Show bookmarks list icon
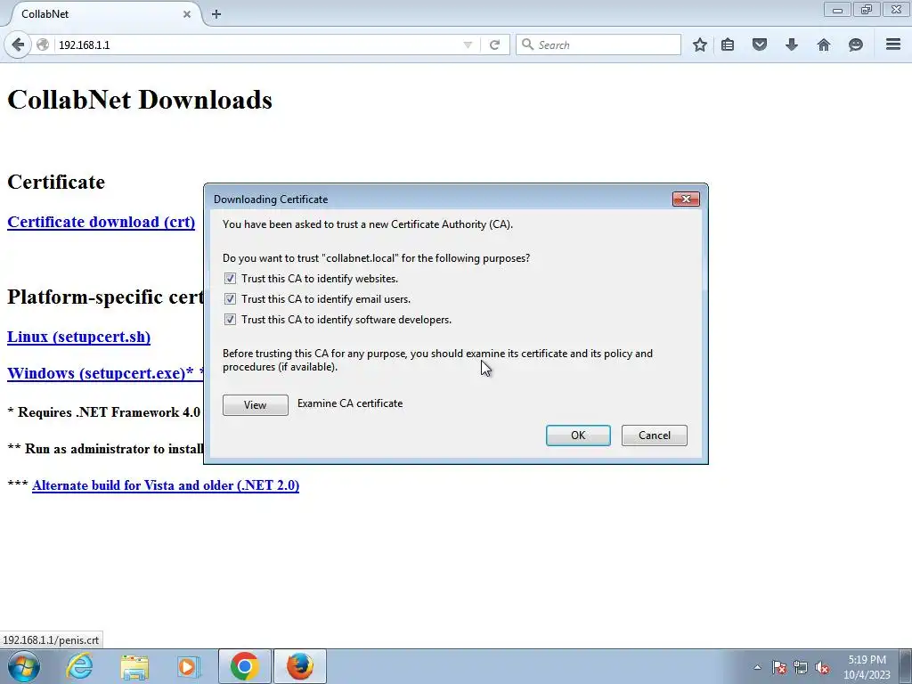 coord(728,45)
